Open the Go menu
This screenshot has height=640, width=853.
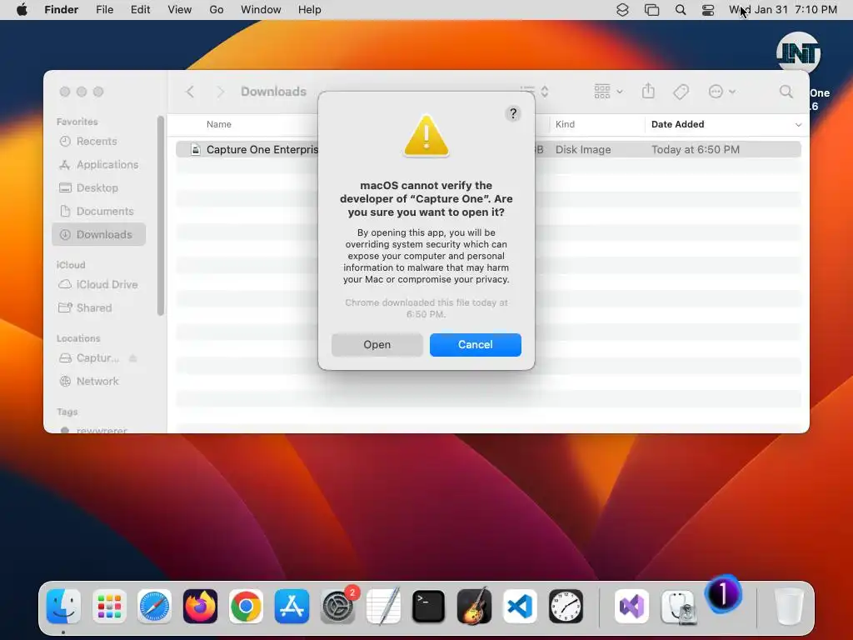tap(217, 10)
